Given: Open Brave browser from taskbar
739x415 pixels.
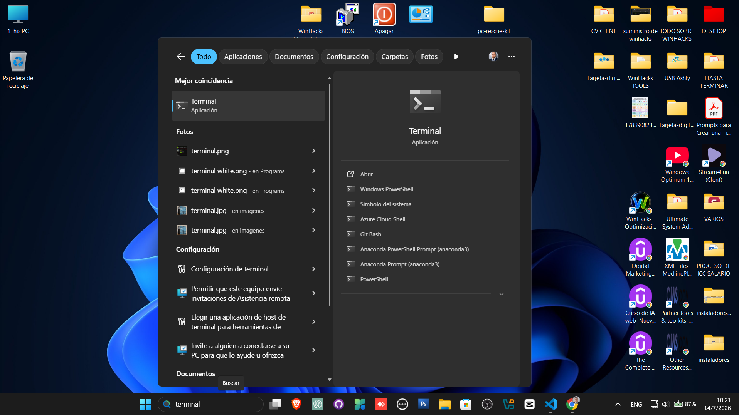Looking at the screenshot, I should pyautogui.click(x=296, y=404).
